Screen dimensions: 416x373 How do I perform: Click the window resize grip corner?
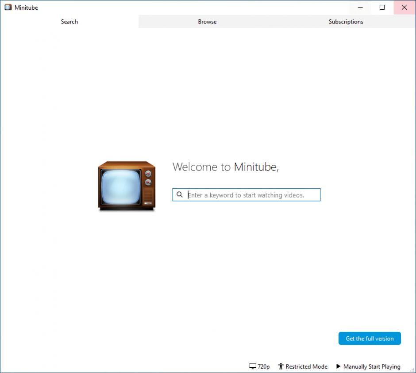coord(412,370)
